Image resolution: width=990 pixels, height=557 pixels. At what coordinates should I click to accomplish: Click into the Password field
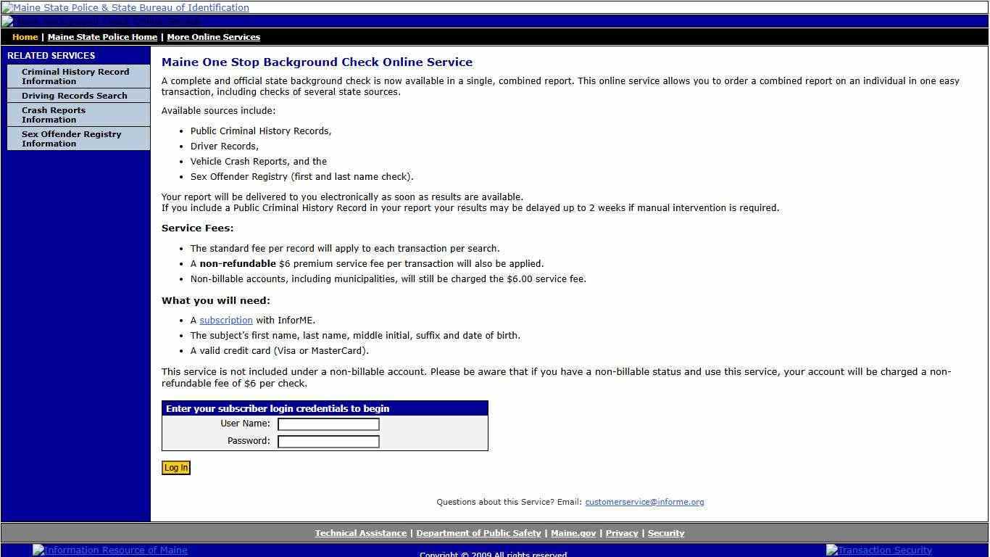tap(328, 442)
